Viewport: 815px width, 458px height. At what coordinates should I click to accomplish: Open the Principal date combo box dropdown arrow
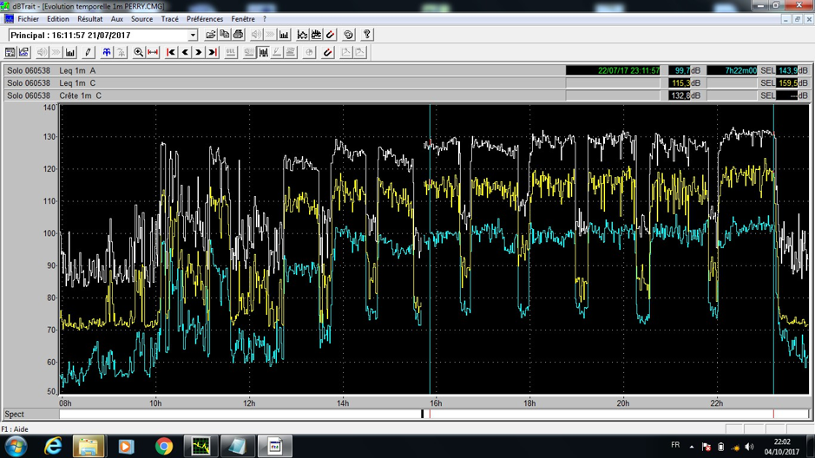(193, 36)
